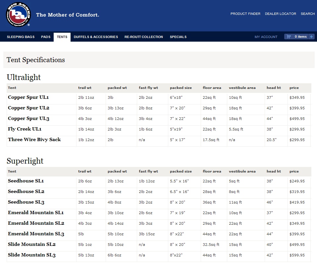
Task: Expand cart with the plus icon
Action: point(311,37)
